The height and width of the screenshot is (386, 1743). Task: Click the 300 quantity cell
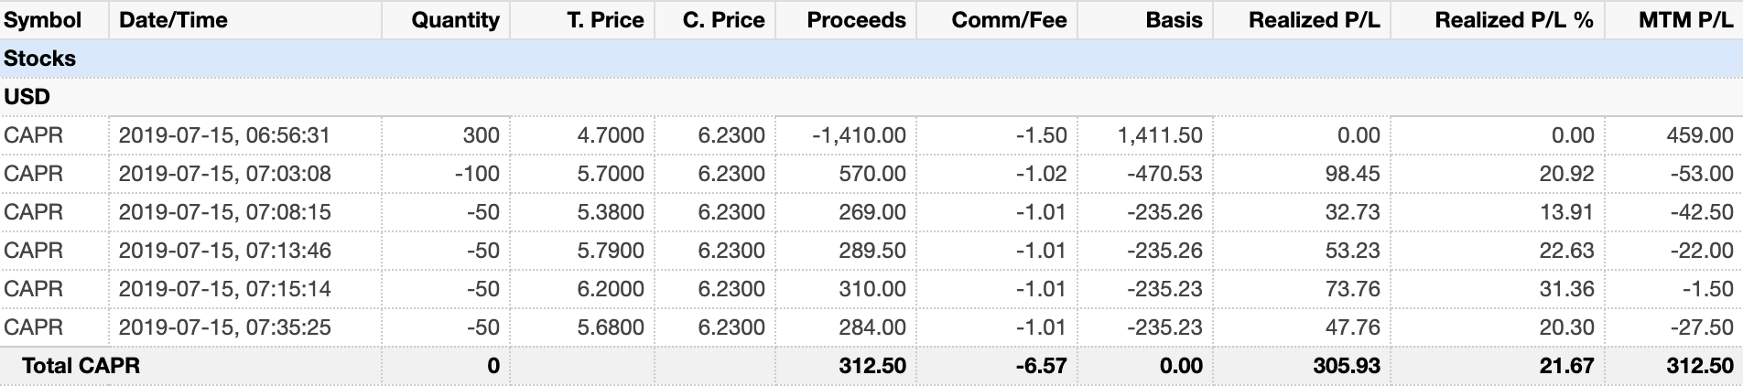[x=481, y=135]
